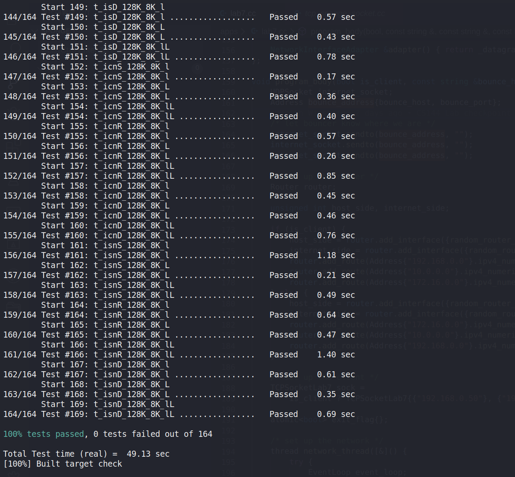Screen dimensions: 515x477
Task: Click the 0.85 sec time of test #157
Action: click(x=336, y=176)
